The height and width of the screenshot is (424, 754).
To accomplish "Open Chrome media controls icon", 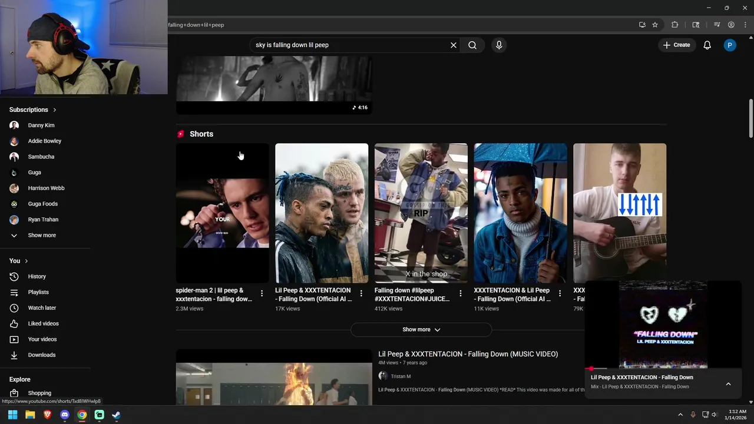I will click(x=717, y=25).
